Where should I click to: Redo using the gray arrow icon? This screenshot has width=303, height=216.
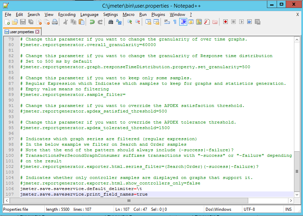point(100,22)
